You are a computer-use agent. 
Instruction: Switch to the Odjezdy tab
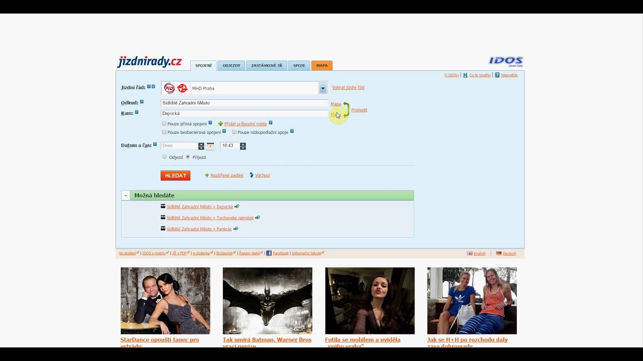pyautogui.click(x=232, y=66)
